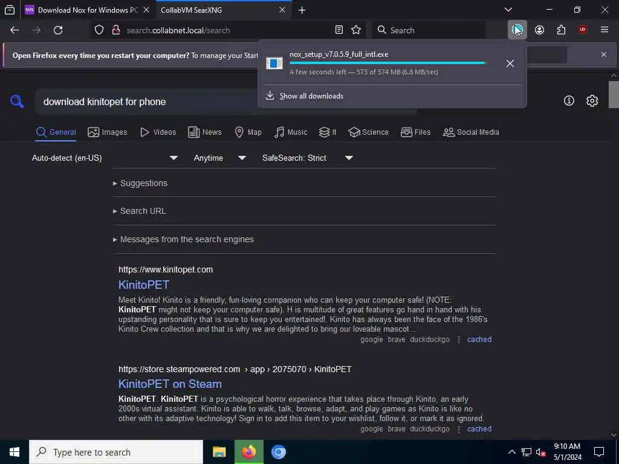
Task: Open a new tab with plus
Action: [302, 10]
